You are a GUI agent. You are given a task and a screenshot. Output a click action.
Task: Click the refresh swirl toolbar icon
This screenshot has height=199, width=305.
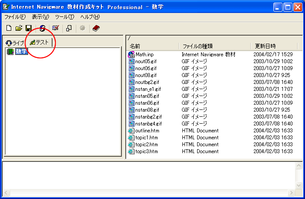[x=42, y=29]
